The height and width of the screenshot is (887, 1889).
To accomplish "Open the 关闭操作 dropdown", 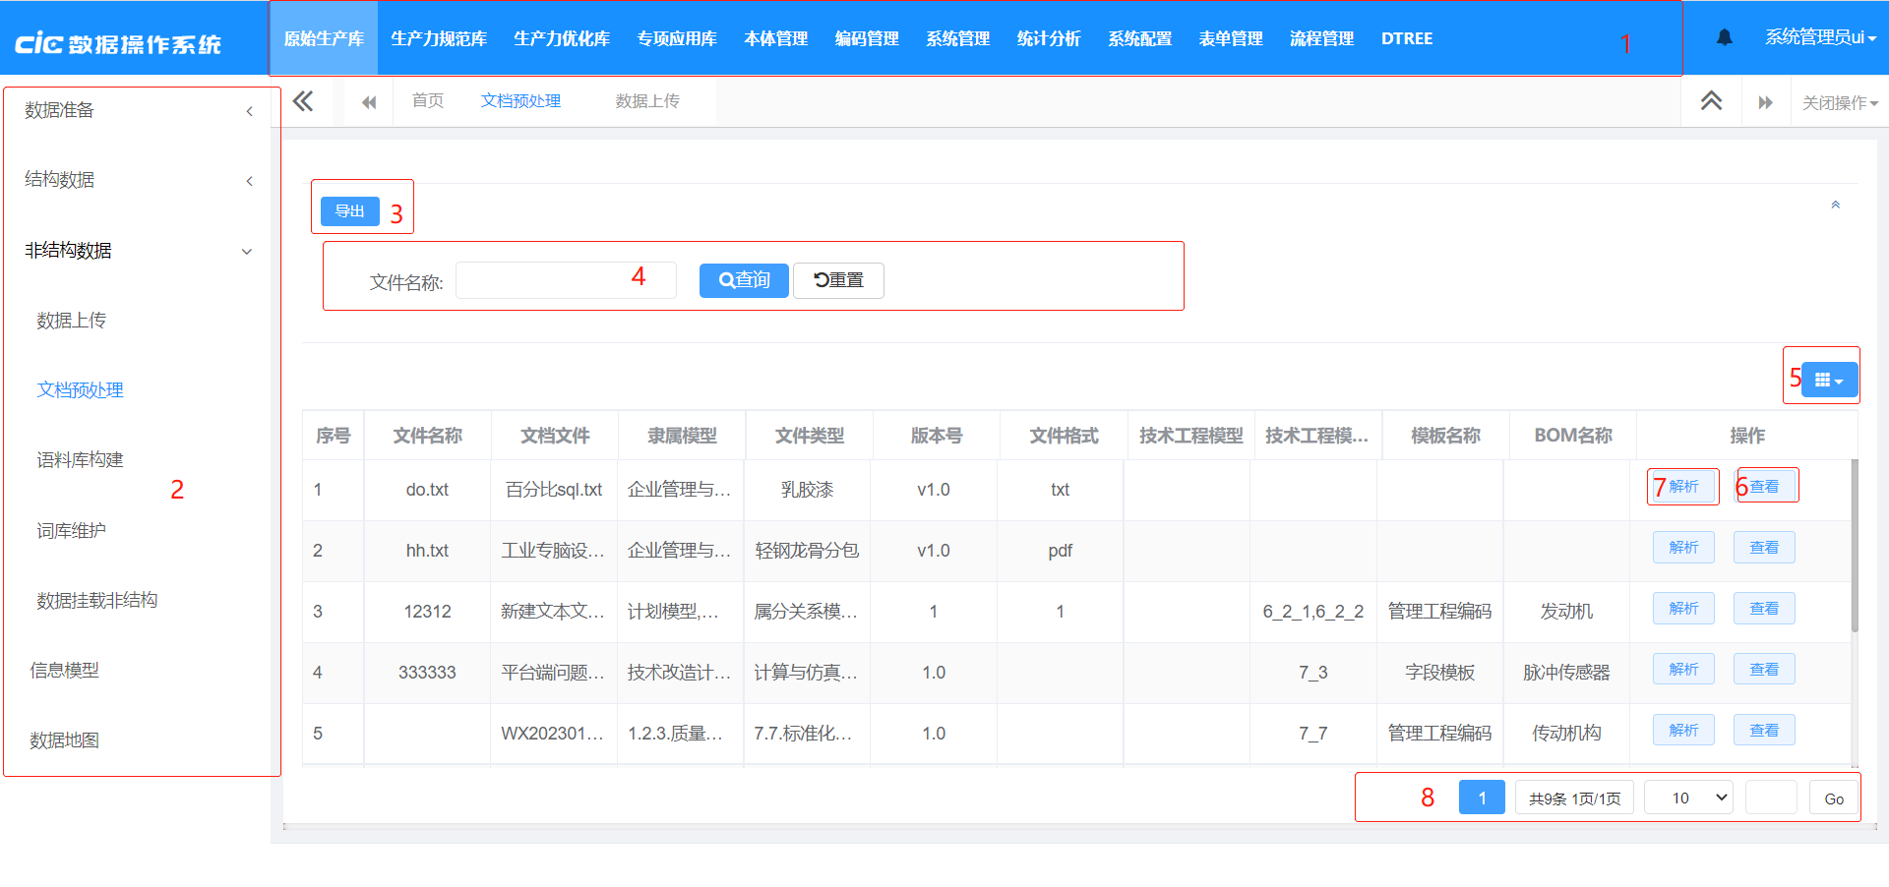I will click(1840, 101).
